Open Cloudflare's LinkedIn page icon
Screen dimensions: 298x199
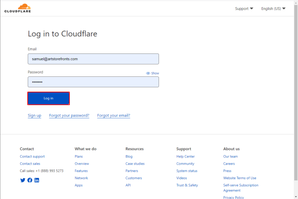tap(37, 180)
